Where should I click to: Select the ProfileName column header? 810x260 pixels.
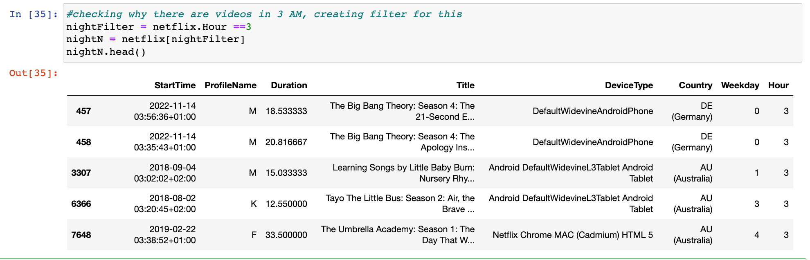230,85
